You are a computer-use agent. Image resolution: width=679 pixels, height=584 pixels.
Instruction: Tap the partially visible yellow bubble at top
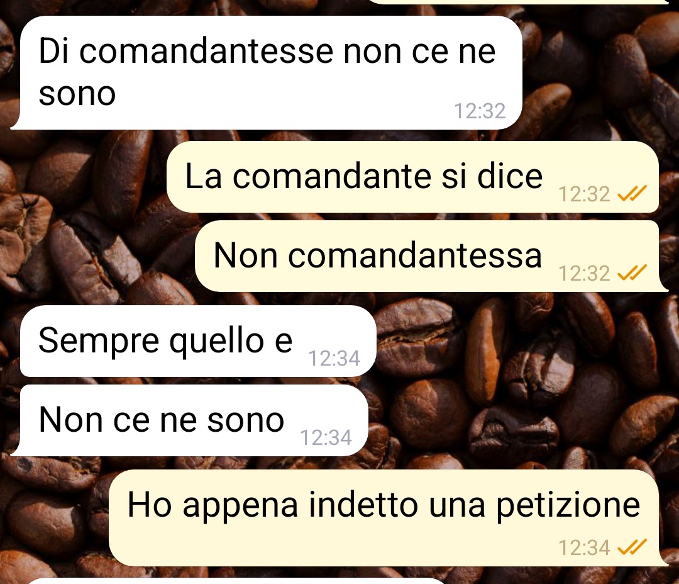[x=520, y=2]
